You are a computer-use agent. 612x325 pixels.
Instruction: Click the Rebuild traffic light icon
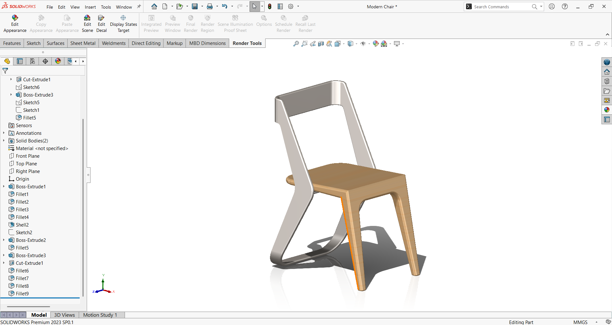270,6
